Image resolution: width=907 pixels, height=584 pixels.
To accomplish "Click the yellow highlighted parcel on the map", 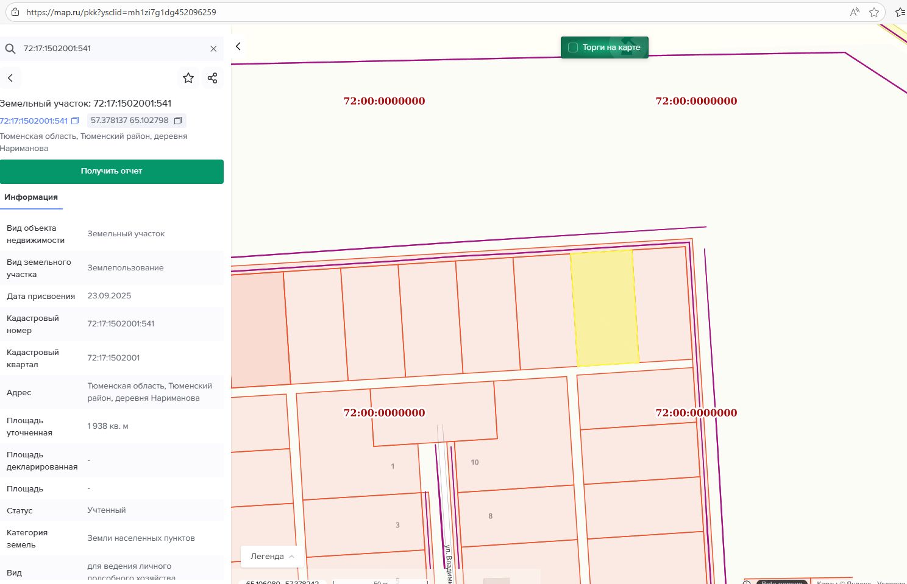I will coord(604,308).
